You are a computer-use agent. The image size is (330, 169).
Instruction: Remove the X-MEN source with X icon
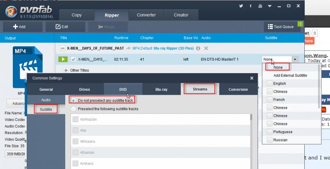point(206,48)
